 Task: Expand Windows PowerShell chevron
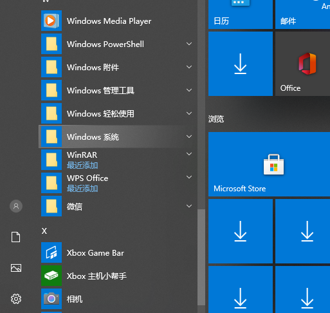[189, 44]
